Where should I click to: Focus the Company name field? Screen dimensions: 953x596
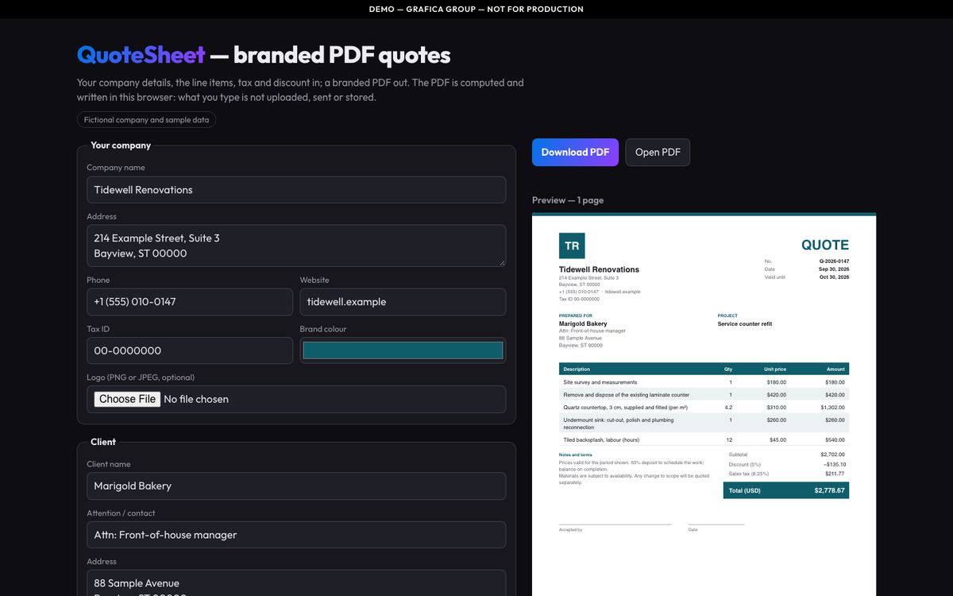pyautogui.click(x=296, y=190)
